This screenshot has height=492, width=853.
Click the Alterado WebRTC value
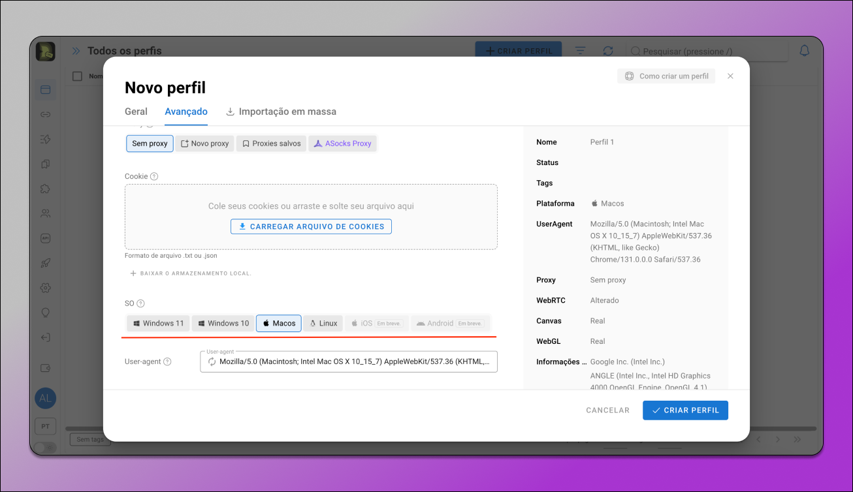[x=605, y=301]
